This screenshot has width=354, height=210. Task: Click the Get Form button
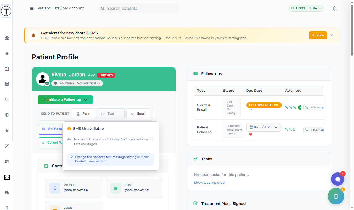pyautogui.click(x=50, y=129)
